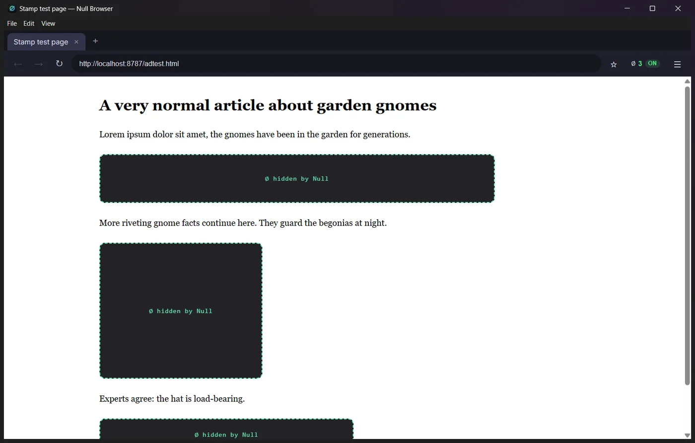Open the View menu

(48, 23)
